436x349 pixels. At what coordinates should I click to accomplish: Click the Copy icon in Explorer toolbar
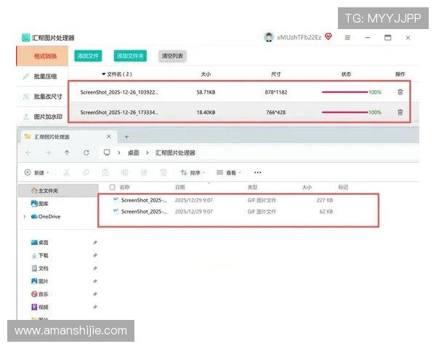click(86, 172)
